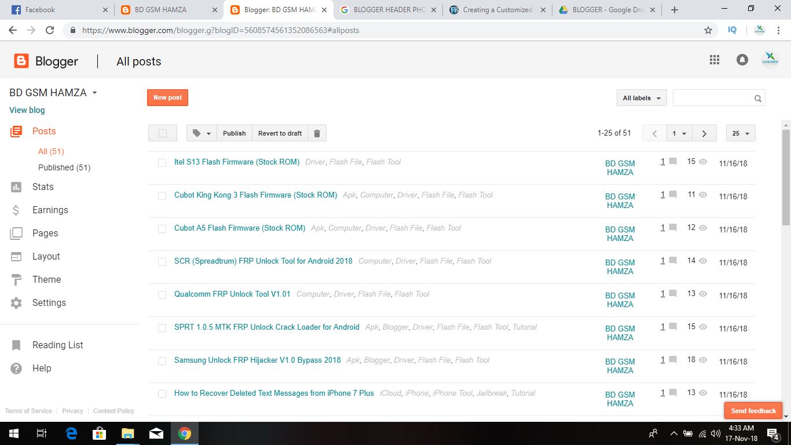Tick the select-all posts checkbox

(x=163, y=133)
